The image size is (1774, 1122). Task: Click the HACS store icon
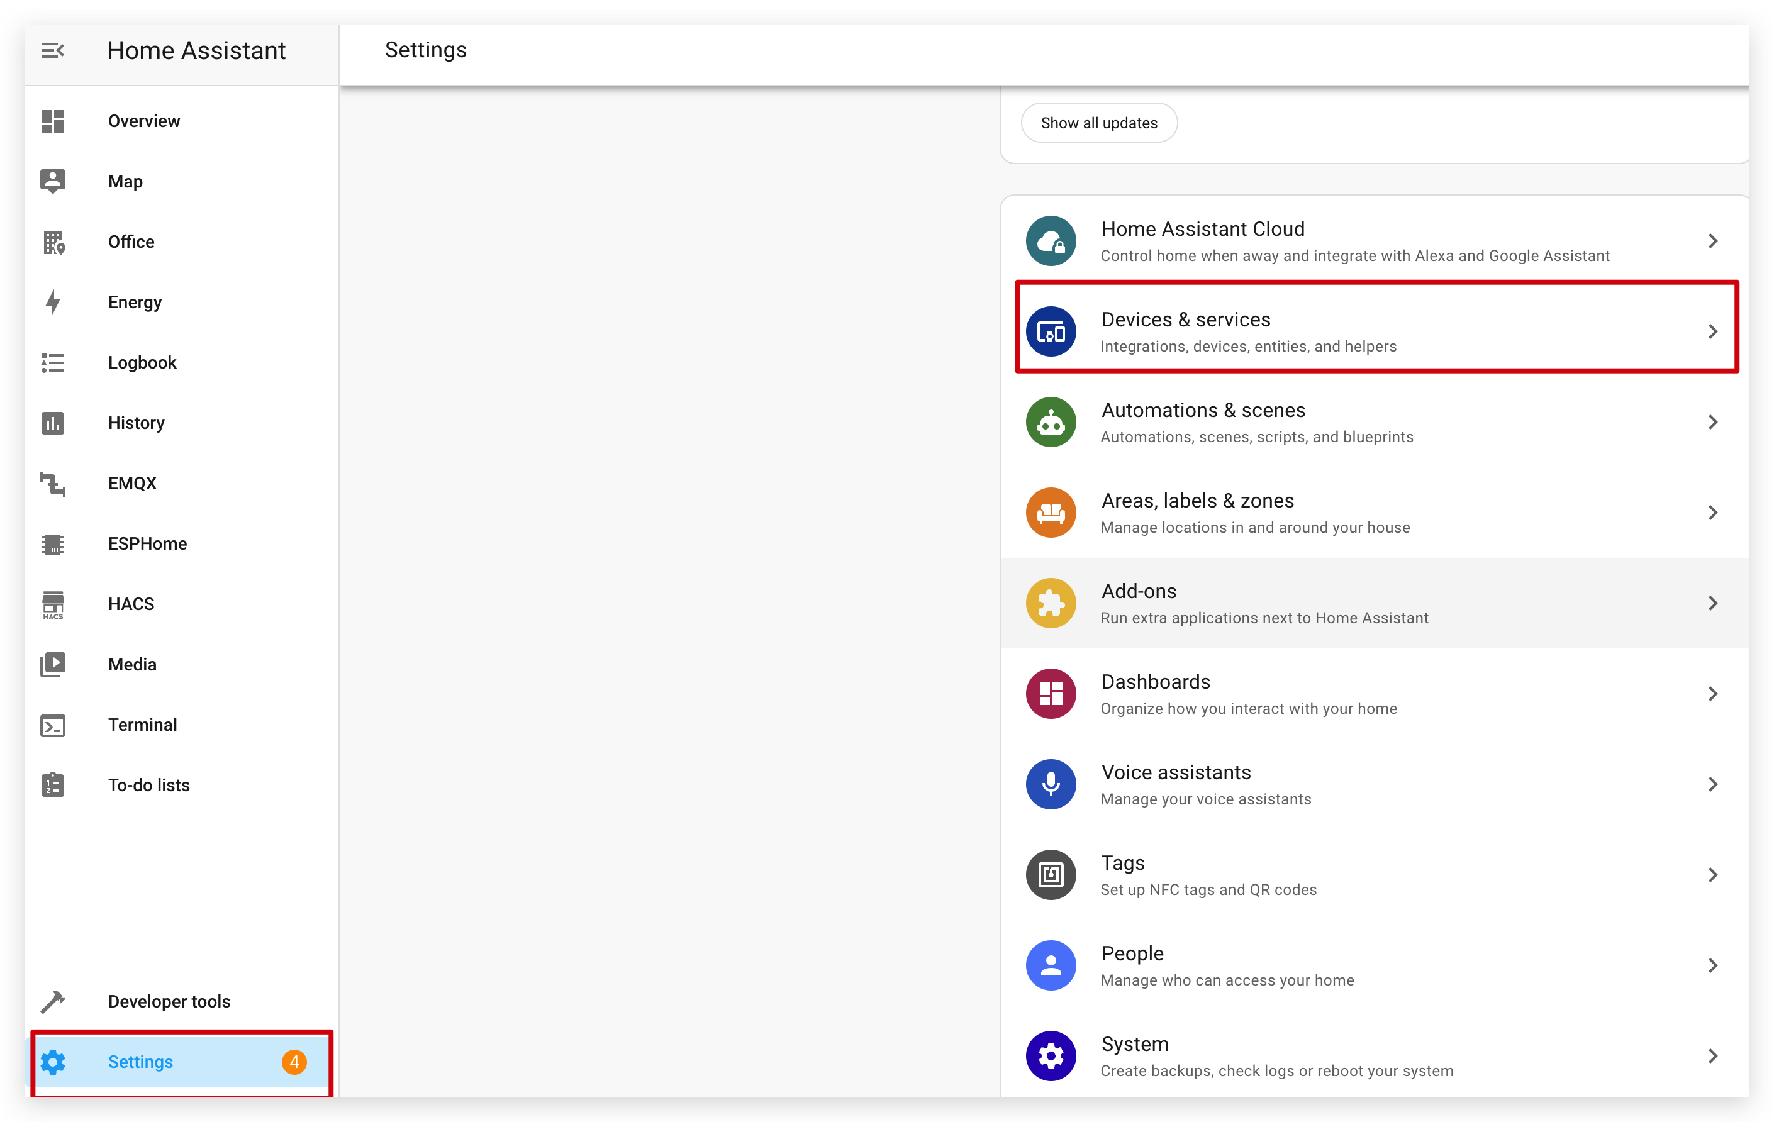tap(52, 605)
